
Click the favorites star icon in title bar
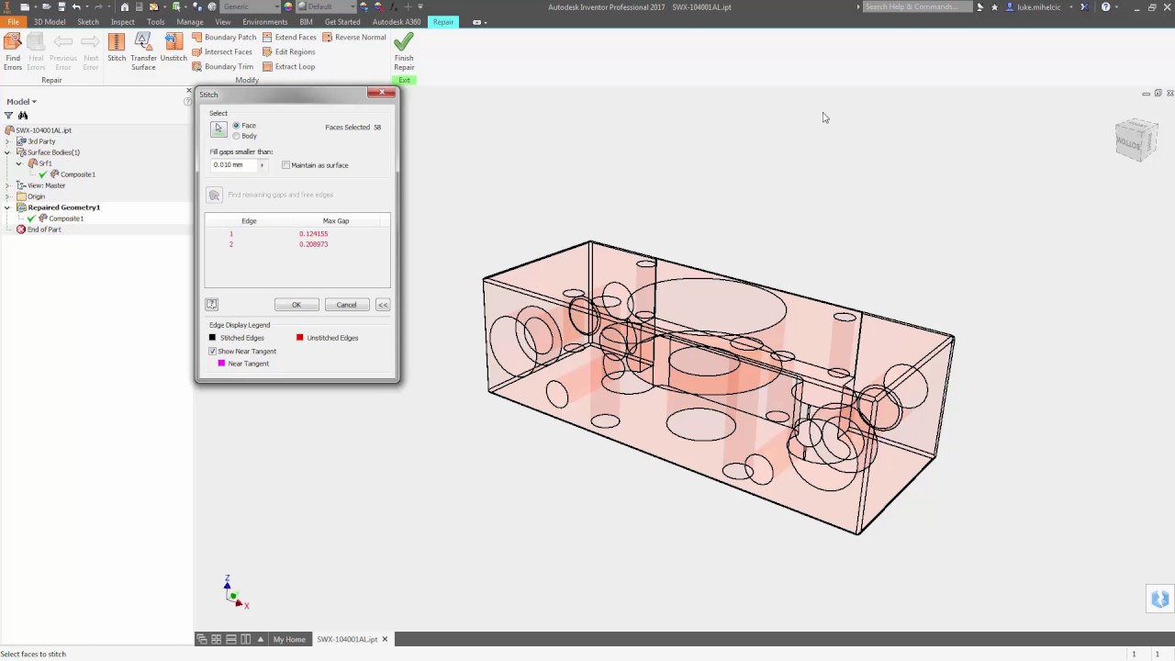click(994, 6)
